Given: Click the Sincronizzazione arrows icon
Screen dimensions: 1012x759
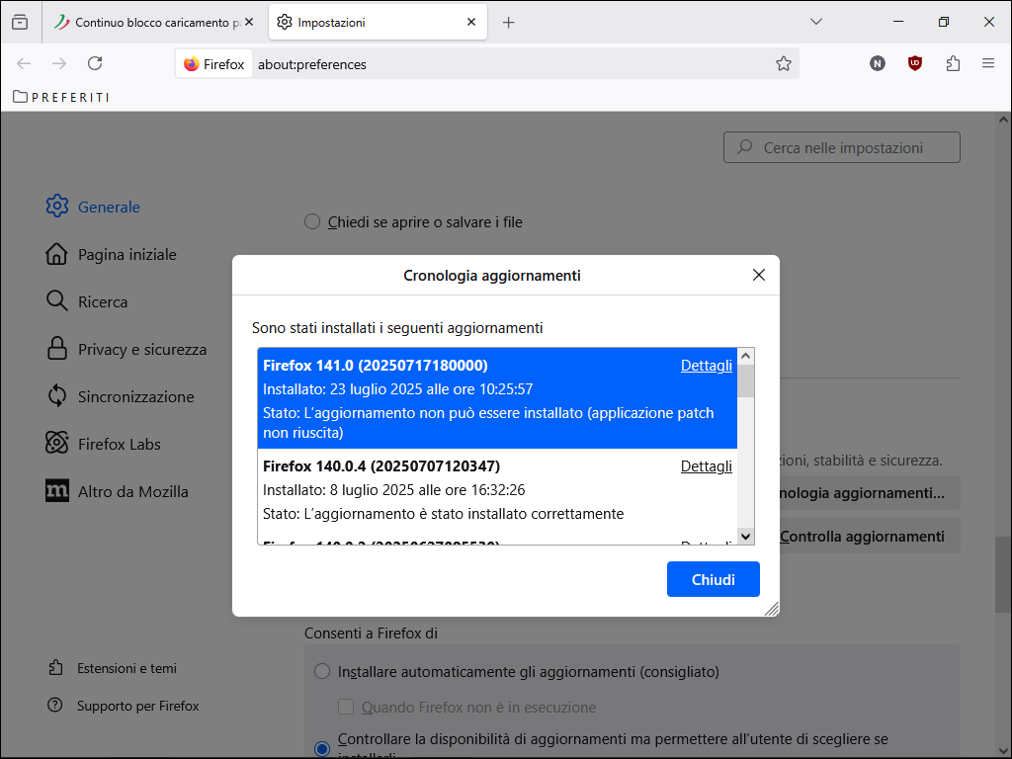Looking at the screenshot, I should [56, 395].
